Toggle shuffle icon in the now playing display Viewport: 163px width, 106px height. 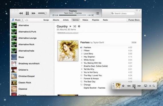(92, 15)
